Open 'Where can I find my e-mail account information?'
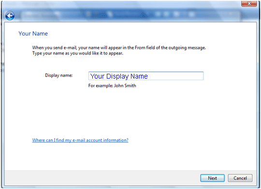Screen dimensions: 261x189 [x=80, y=140]
